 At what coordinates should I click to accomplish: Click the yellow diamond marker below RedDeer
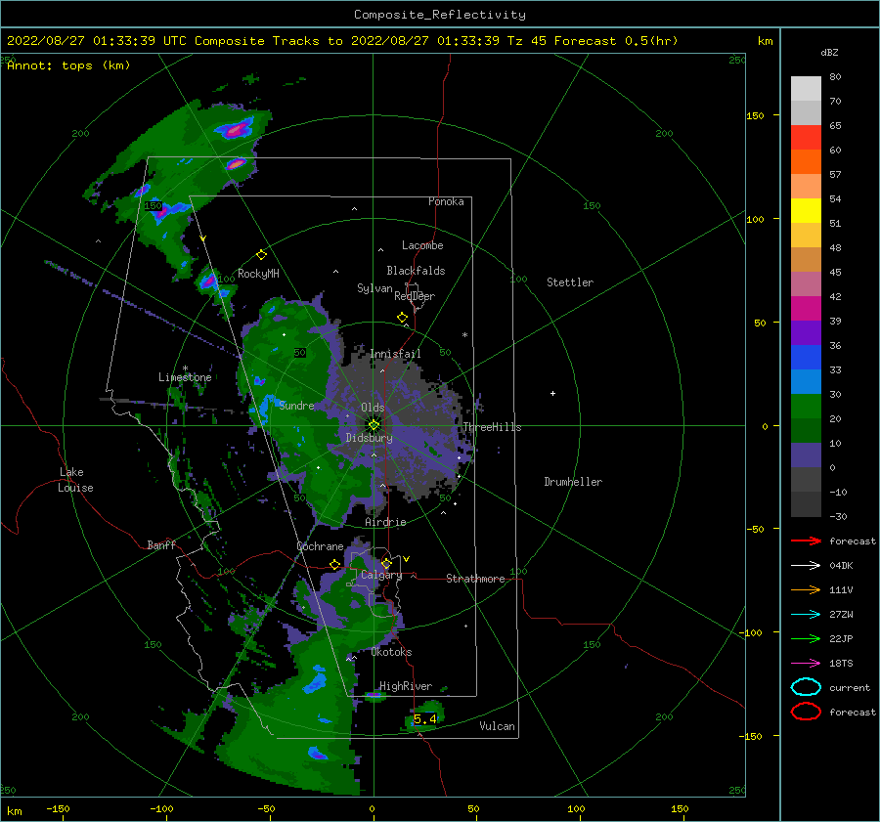pyautogui.click(x=402, y=318)
